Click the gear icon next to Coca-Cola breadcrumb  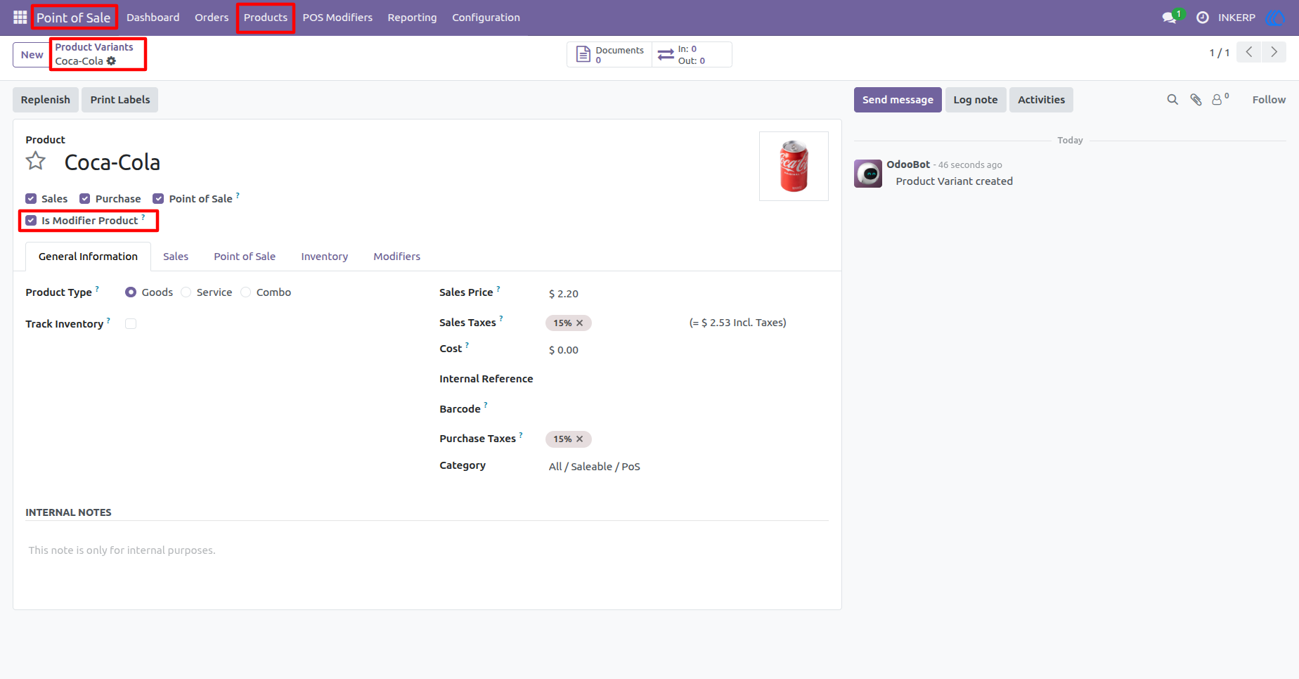click(x=111, y=61)
